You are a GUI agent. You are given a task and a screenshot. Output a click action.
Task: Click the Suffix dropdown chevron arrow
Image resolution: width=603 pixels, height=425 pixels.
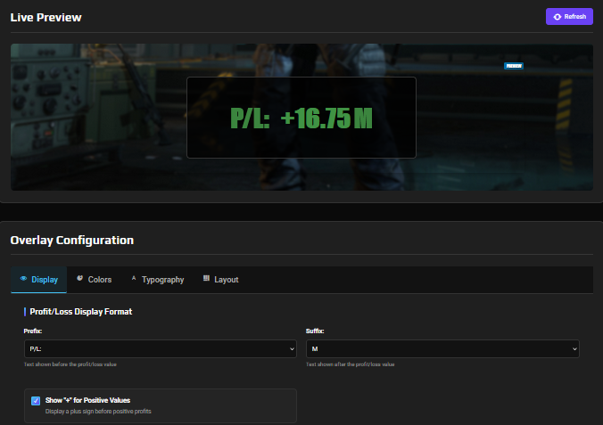[574, 349]
